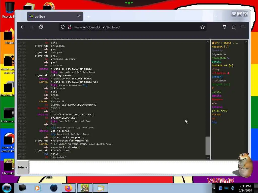Viewport: 258px width, 193px height.
Task: Open Enderman desktop icon
Action: pyautogui.click(x=8, y=115)
